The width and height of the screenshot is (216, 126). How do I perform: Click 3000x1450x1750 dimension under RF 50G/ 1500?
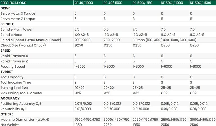pos(203,120)
